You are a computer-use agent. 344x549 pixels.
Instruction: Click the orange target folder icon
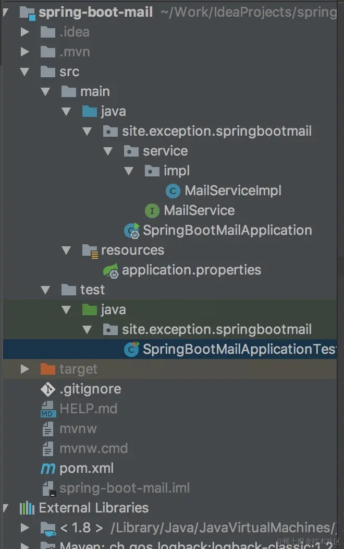coord(48,369)
